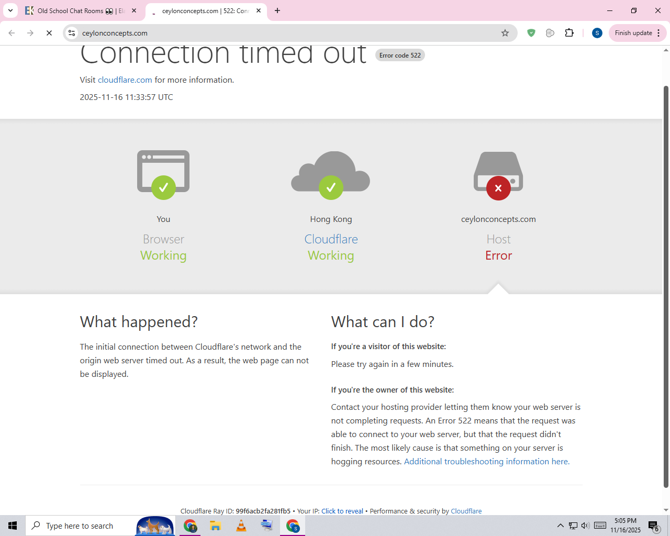Click to reveal your IP address
The image size is (670, 536).
342,511
